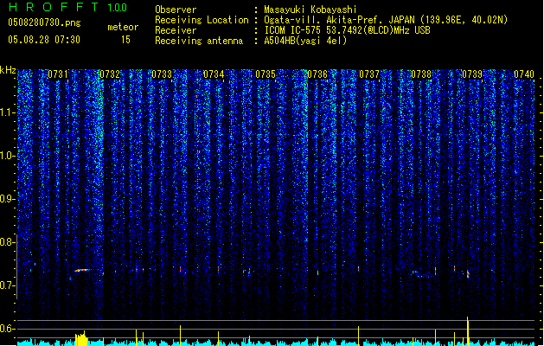This screenshot has width=544, height=346.
Task: Click the tallest yellow power spike near 0739
Action: point(468,331)
